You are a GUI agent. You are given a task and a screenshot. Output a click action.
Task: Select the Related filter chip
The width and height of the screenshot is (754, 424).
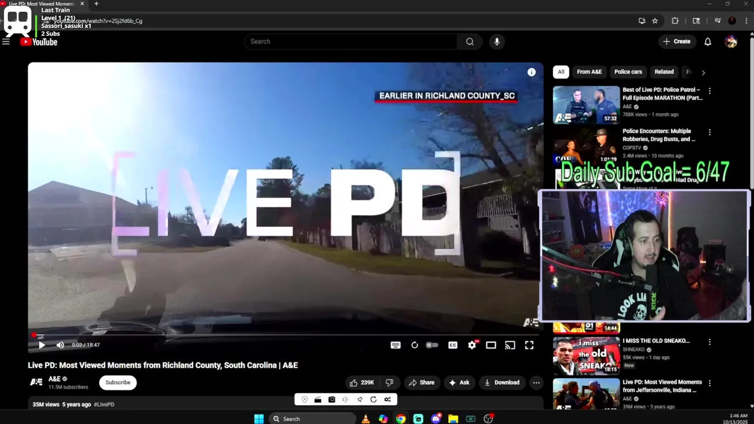pos(664,72)
